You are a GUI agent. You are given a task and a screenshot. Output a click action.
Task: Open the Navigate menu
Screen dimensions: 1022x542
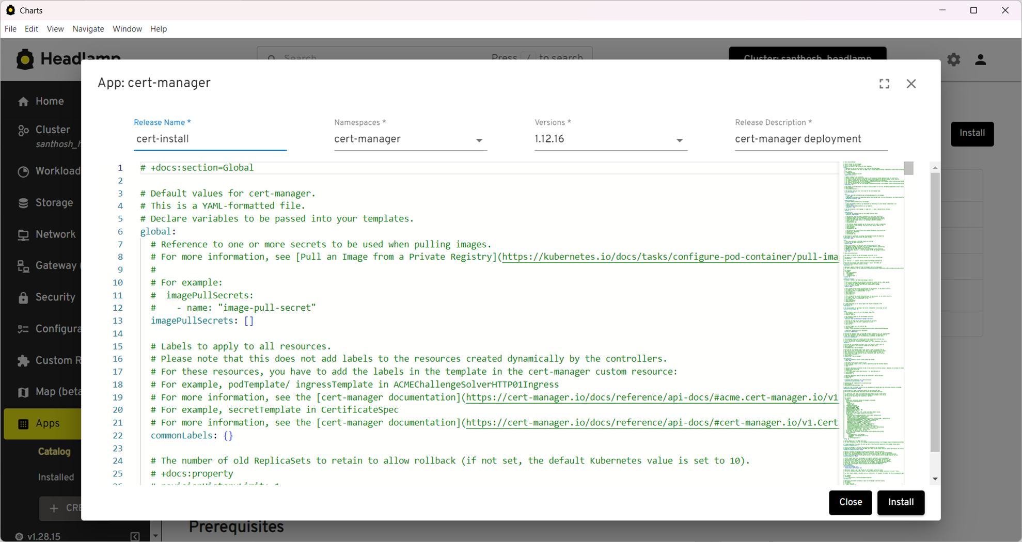(x=88, y=29)
